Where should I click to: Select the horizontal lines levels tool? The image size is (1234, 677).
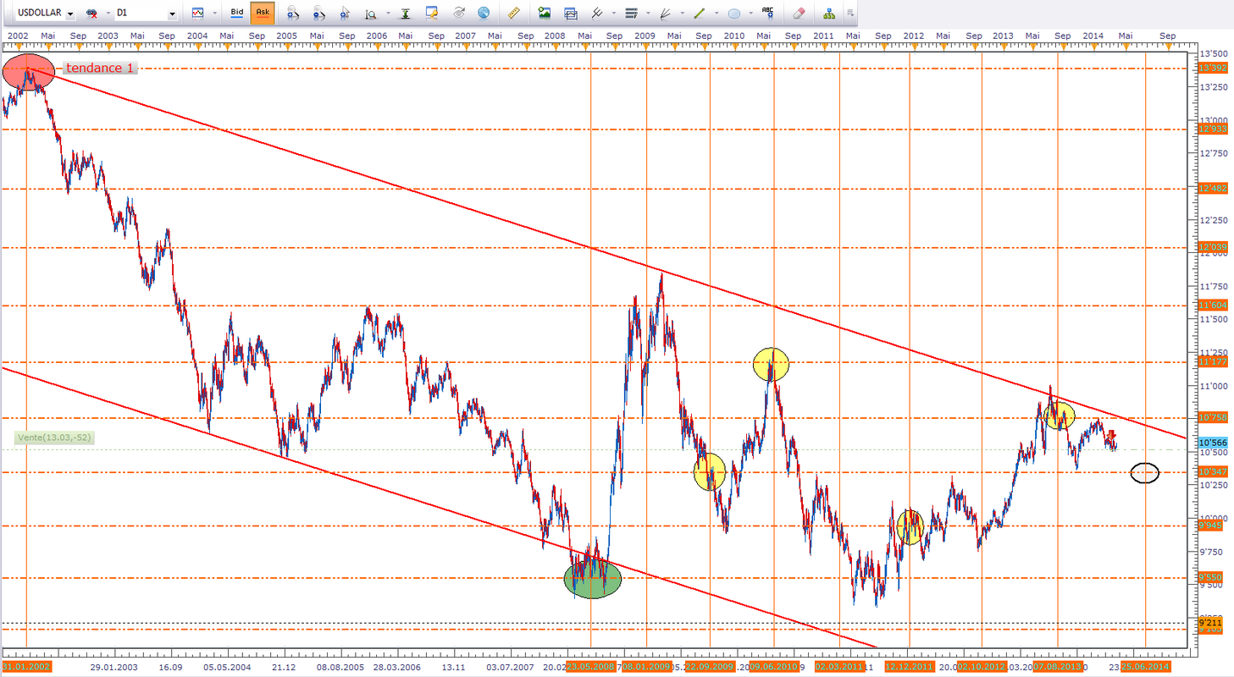click(631, 14)
